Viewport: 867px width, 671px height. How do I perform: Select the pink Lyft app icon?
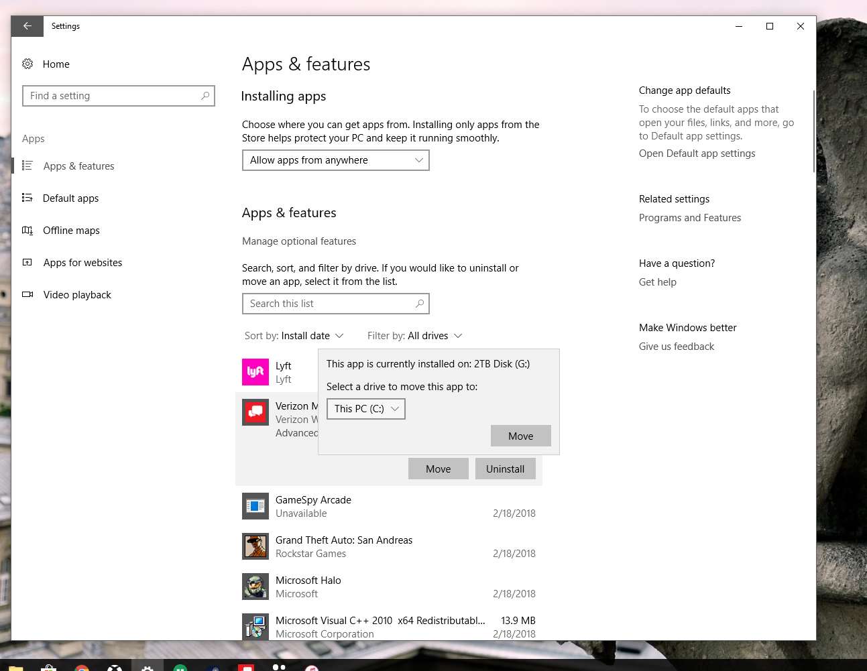point(255,372)
